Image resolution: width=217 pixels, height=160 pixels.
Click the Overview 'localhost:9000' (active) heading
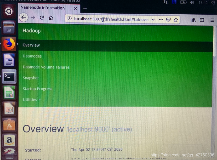[77, 129]
